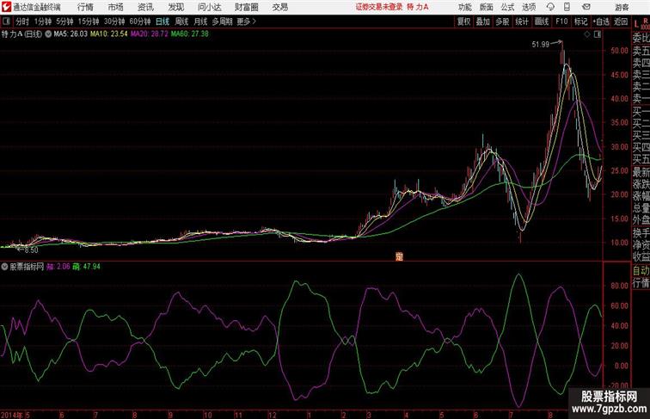The height and width of the screenshot is (419, 650).
Task: Click the 通达信 red logo icon
Action: pyautogui.click(x=6, y=7)
